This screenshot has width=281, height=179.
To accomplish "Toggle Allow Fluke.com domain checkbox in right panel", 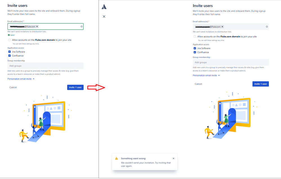I will (195, 37).
